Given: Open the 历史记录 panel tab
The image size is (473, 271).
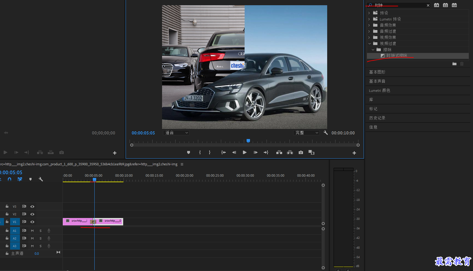Looking at the screenshot, I should pyautogui.click(x=377, y=118).
